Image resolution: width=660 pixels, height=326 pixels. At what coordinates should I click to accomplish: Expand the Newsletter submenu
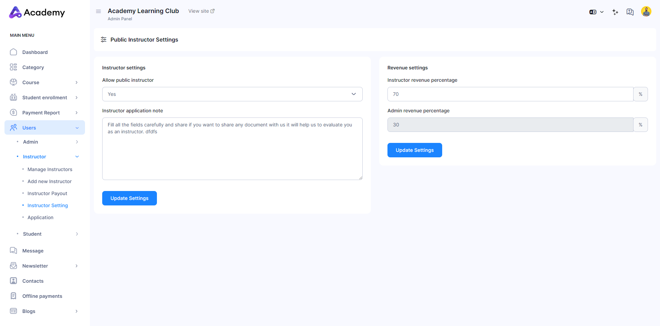pos(76,266)
